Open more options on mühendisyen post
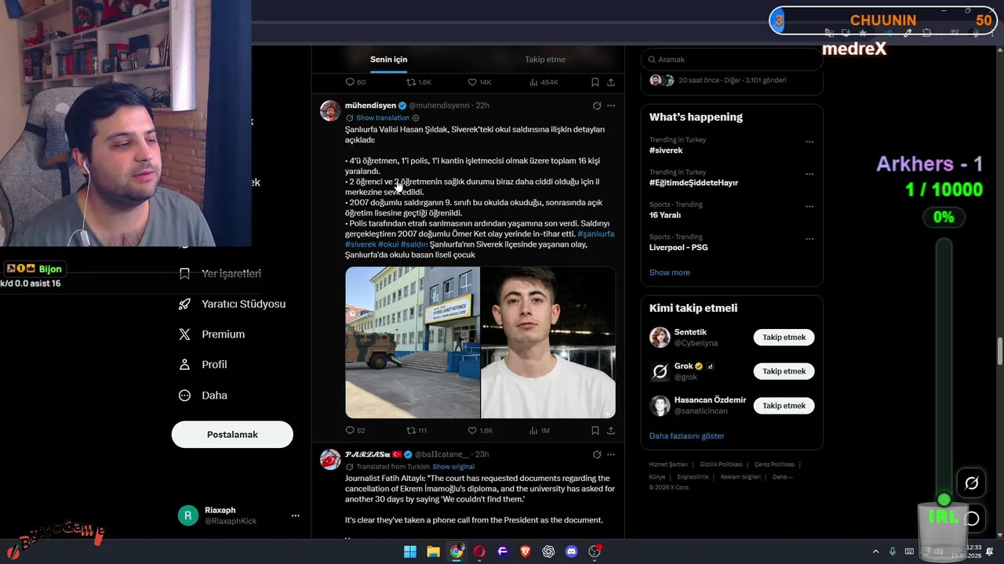 (x=611, y=106)
